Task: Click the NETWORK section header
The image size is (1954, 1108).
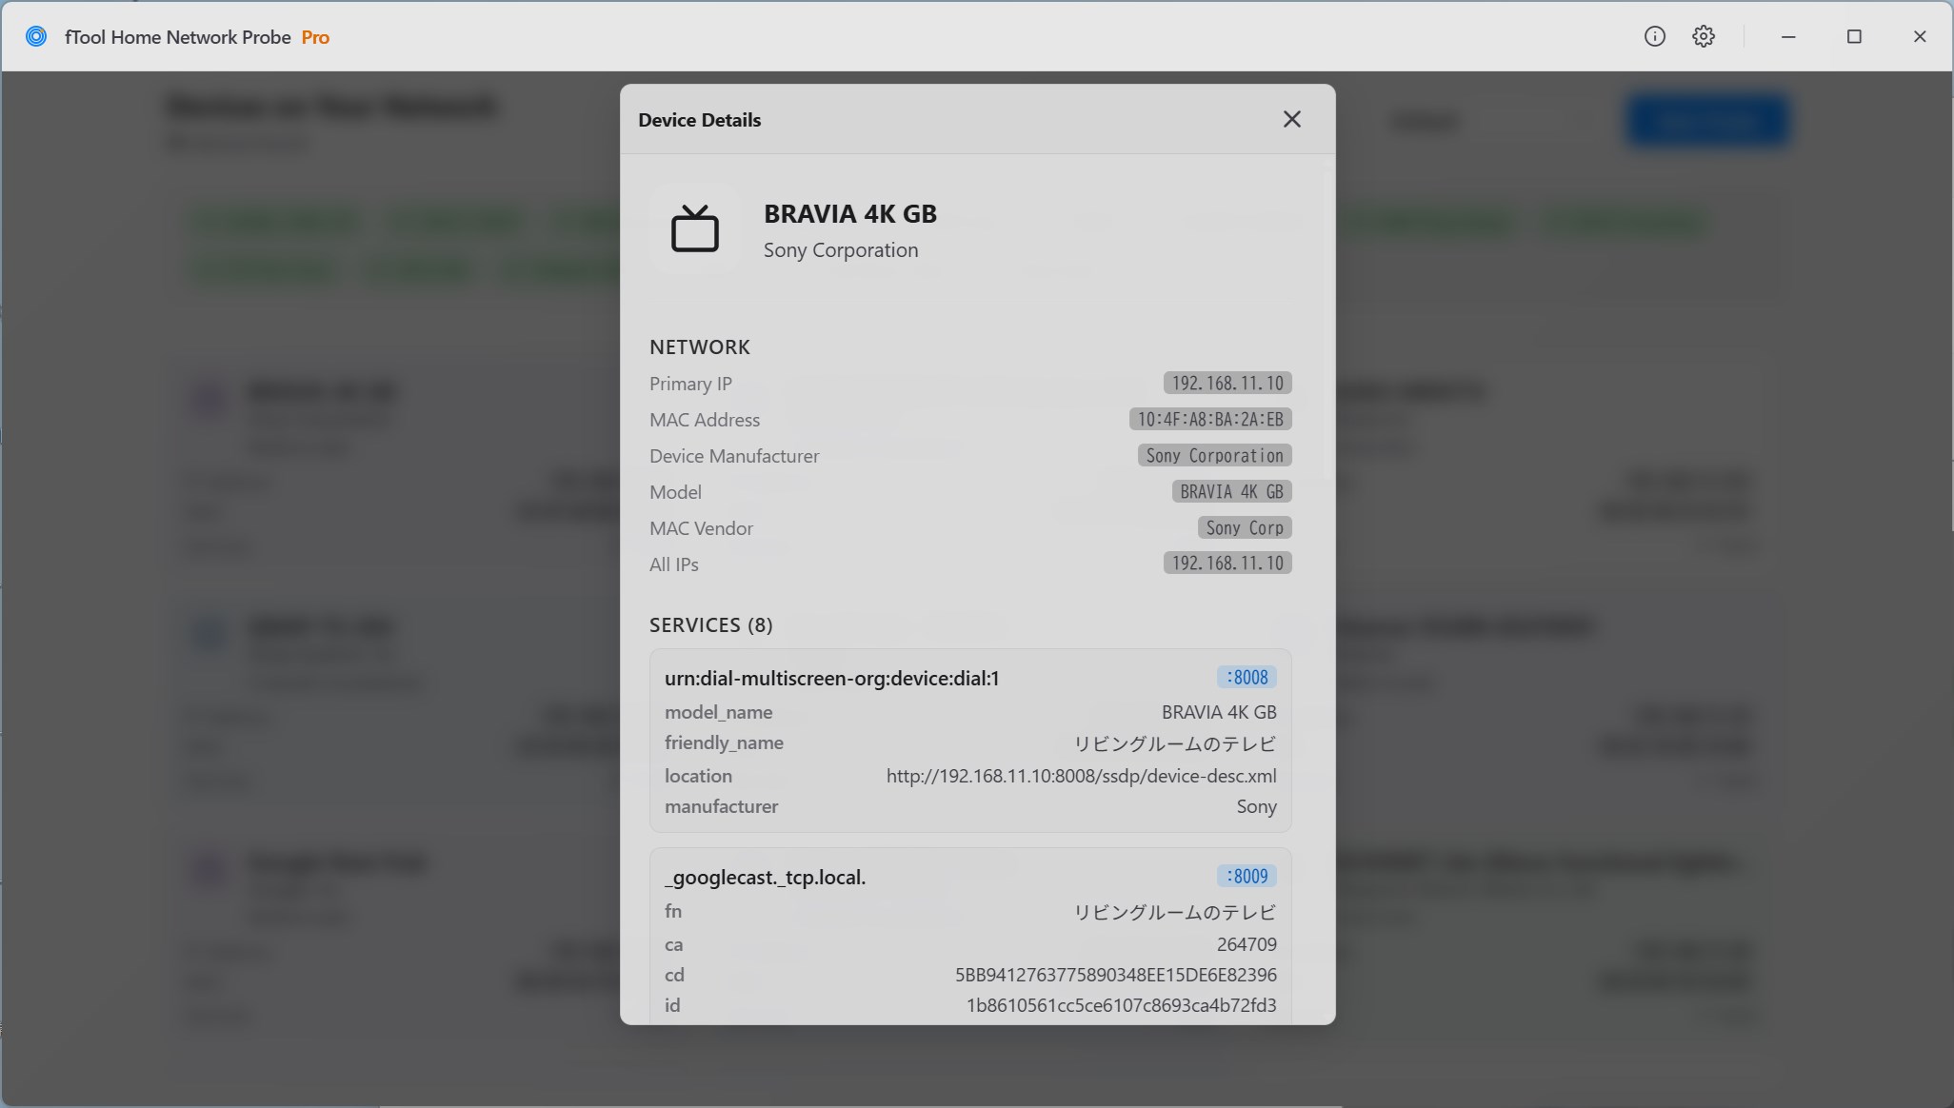Action: click(700, 346)
